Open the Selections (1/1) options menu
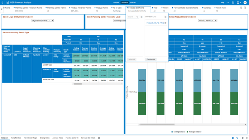The height and width of the screenshot is (140, 249). 165,17
